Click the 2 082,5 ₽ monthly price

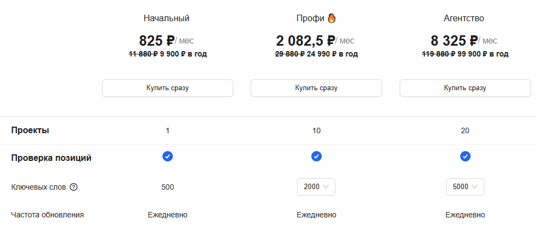pos(305,41)
